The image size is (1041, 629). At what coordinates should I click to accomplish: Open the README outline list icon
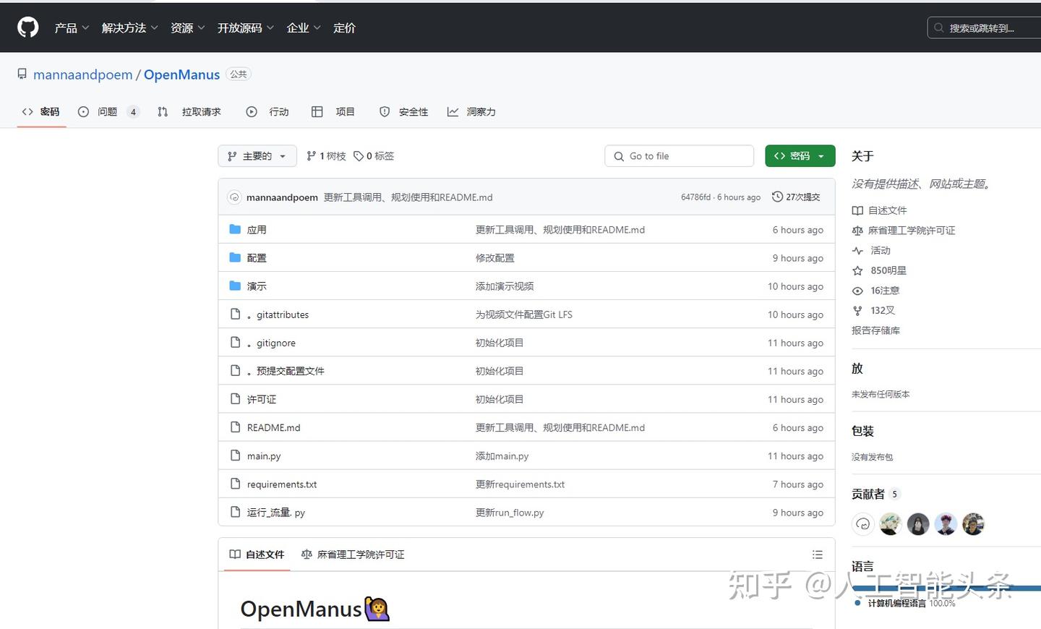pos(818,555)
